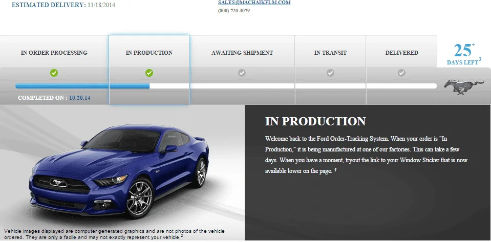The height and width of the screenshot is (242, 491).
Task: Click the (800) 720-3079 phone number
Action: pos(234,11)
